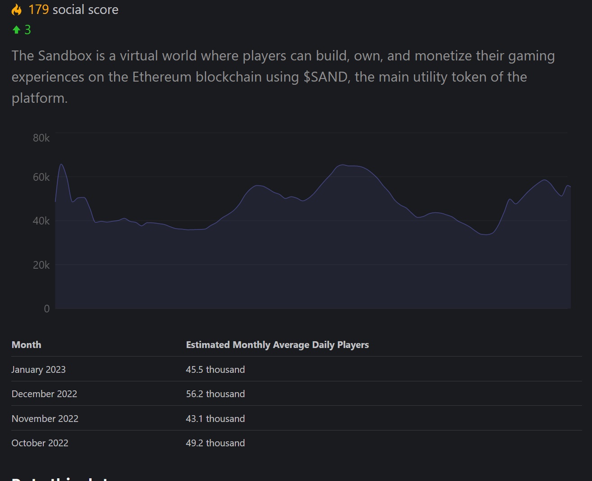Click the '20k' axis label
Image resolution: width=592 pixels, height=481 pixels.
click(x=41, y=265)
